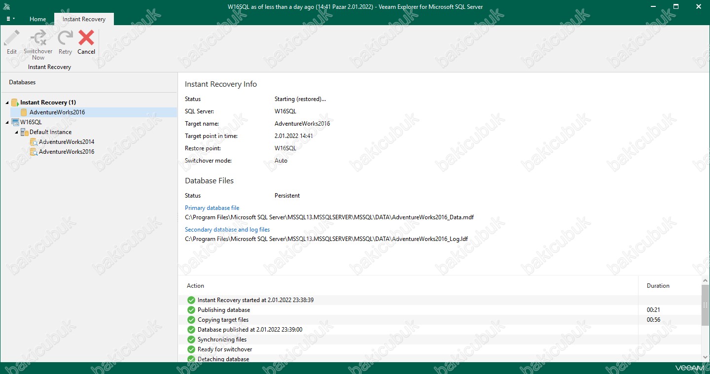Click the Action column header
Image resolution: width=710 pixels, height=374 pixels.
click(x=195, y=286)
